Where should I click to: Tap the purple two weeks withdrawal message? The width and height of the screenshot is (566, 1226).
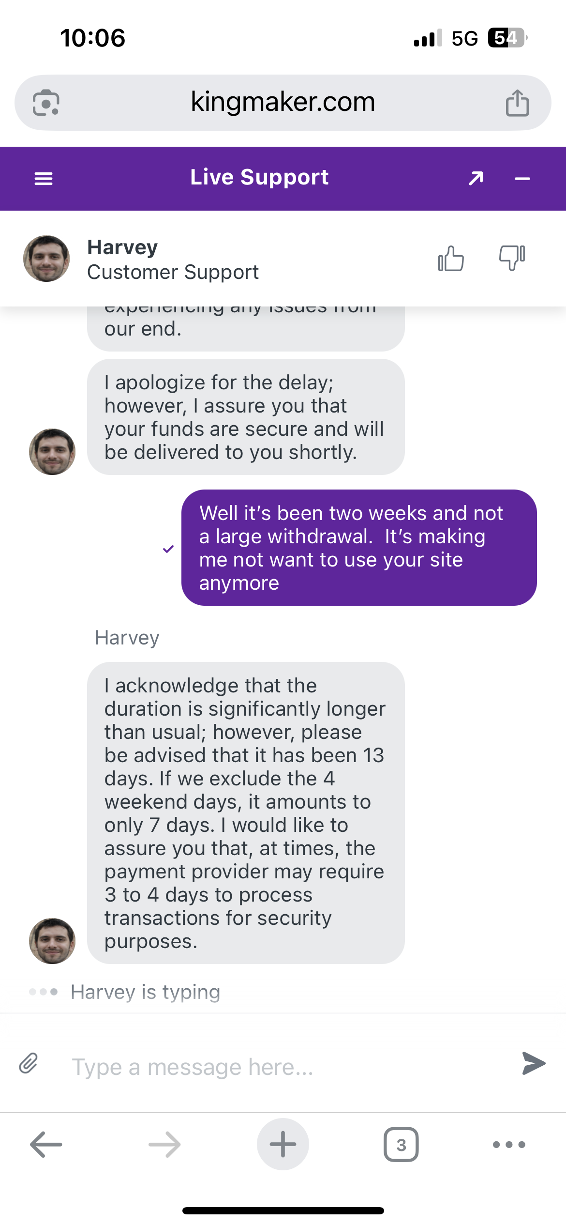tap(359, 548)
